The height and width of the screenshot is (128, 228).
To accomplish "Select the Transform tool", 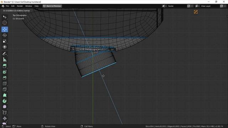I will click(x=5, y=47).
